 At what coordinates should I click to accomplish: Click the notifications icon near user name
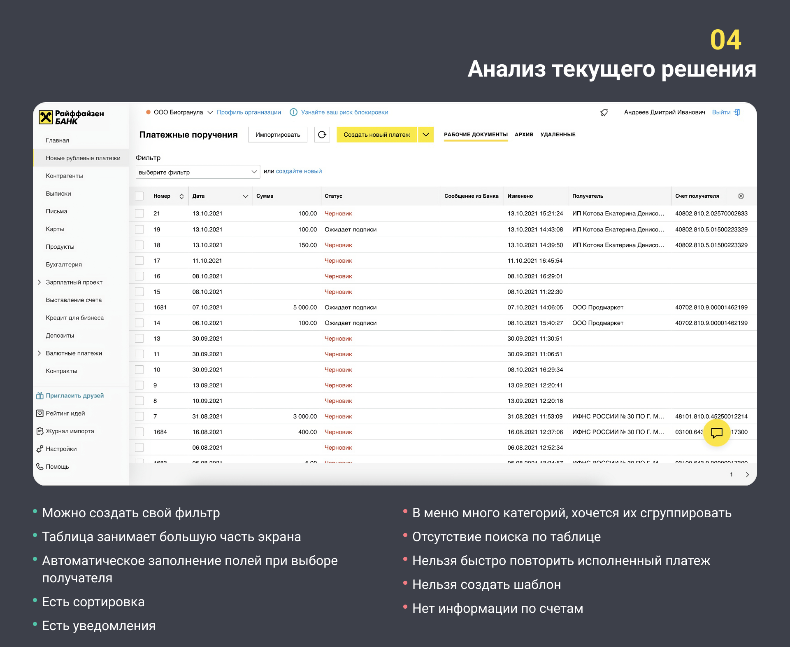[604, 112]
